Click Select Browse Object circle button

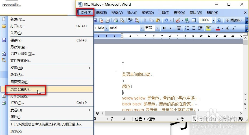(245, 104)
